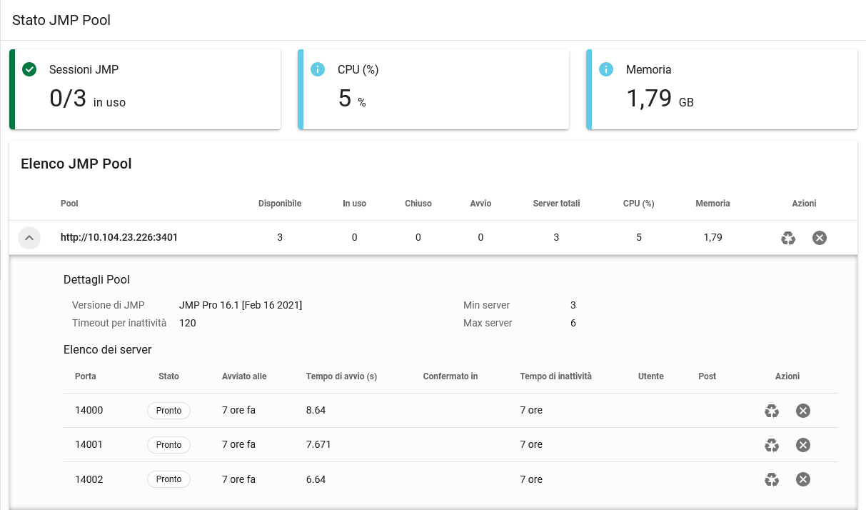The width and height of the screenshot is (866, 510).
Task: Stop server on port 14000
Action: 803,411
